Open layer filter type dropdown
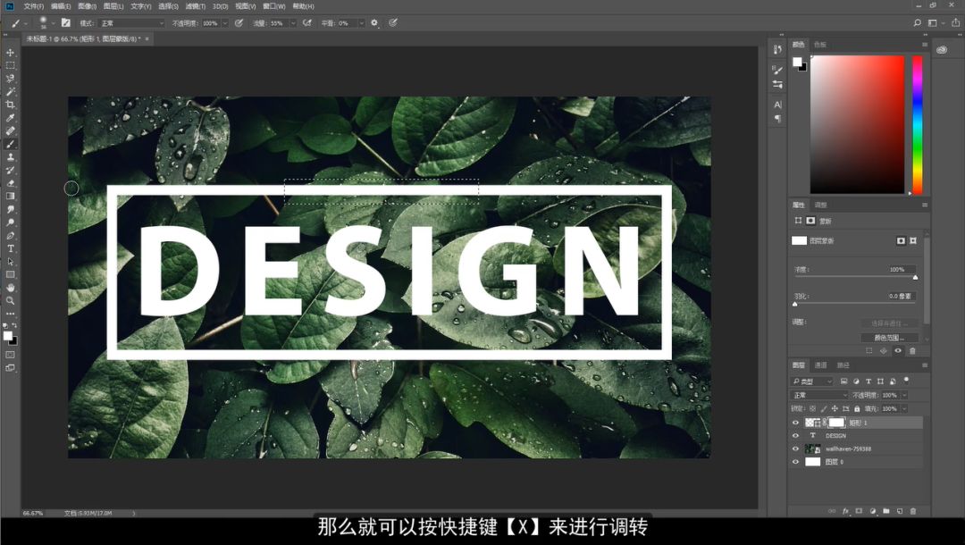The height and width of the screenshot is (545, 965). (812, 381)
